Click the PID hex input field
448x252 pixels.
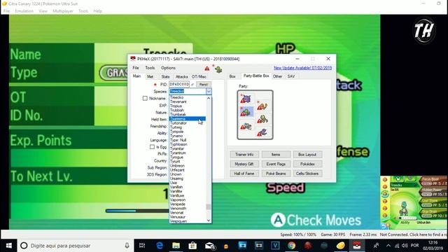pos(179,85)
